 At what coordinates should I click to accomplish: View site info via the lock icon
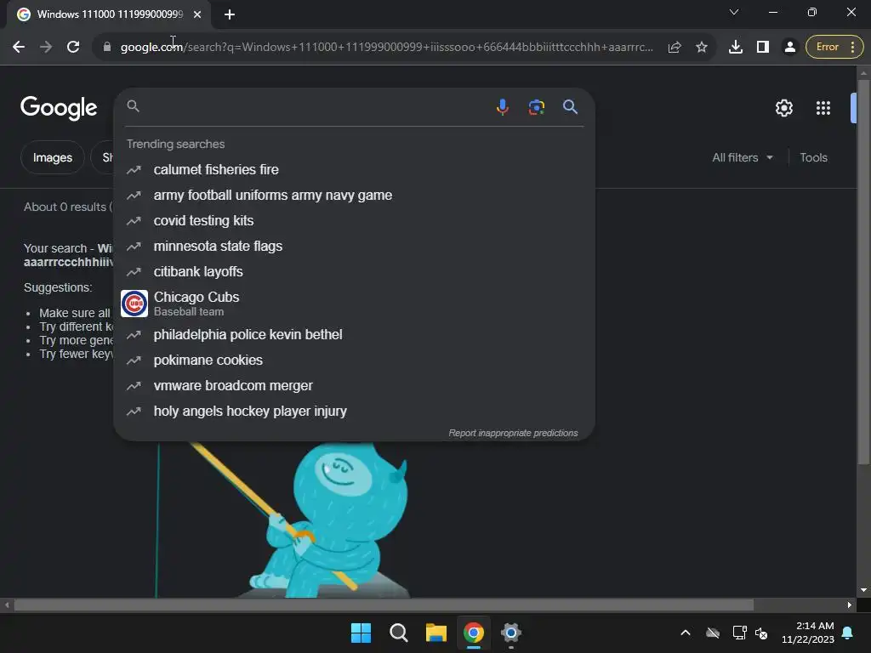[107, 47]
